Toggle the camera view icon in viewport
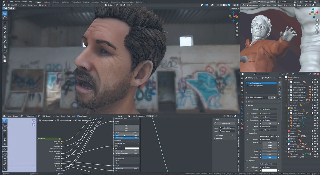 coord(237,31)
